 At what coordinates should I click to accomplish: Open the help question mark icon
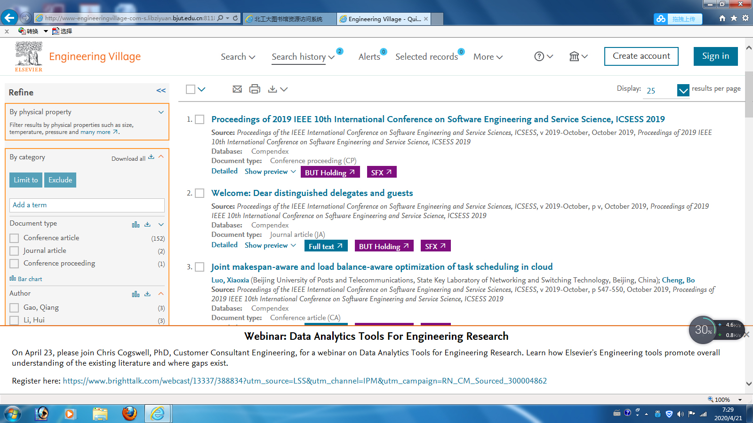click(x=539, y=56)
